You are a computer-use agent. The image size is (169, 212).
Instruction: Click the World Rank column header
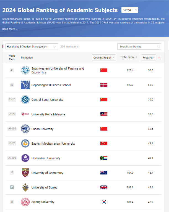point(12,57)
